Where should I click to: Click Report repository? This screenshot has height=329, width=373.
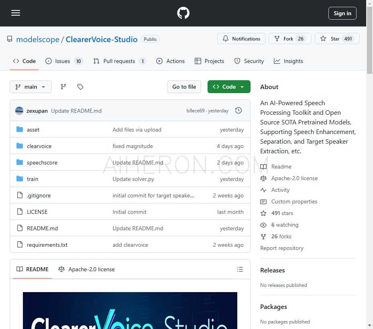(x=281, y=248)
